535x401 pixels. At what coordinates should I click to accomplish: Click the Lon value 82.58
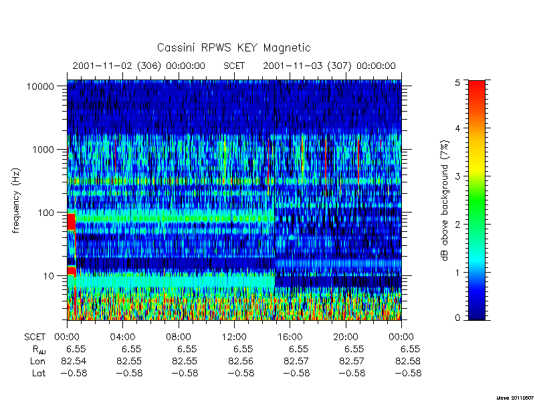pyautogui.click(x=408, y=361)
